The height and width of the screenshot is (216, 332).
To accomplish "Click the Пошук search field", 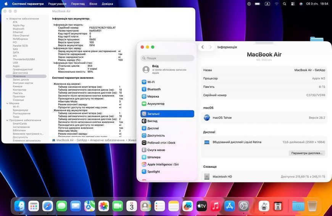I will pyautogui.click(x=167, y=58).
